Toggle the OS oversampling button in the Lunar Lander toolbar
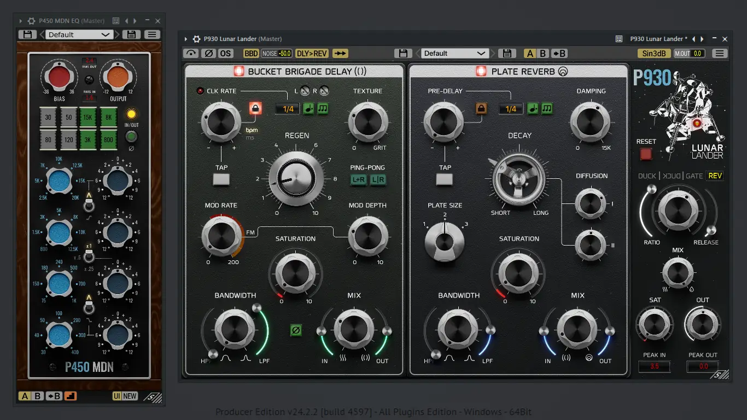 tap(225, 54)
